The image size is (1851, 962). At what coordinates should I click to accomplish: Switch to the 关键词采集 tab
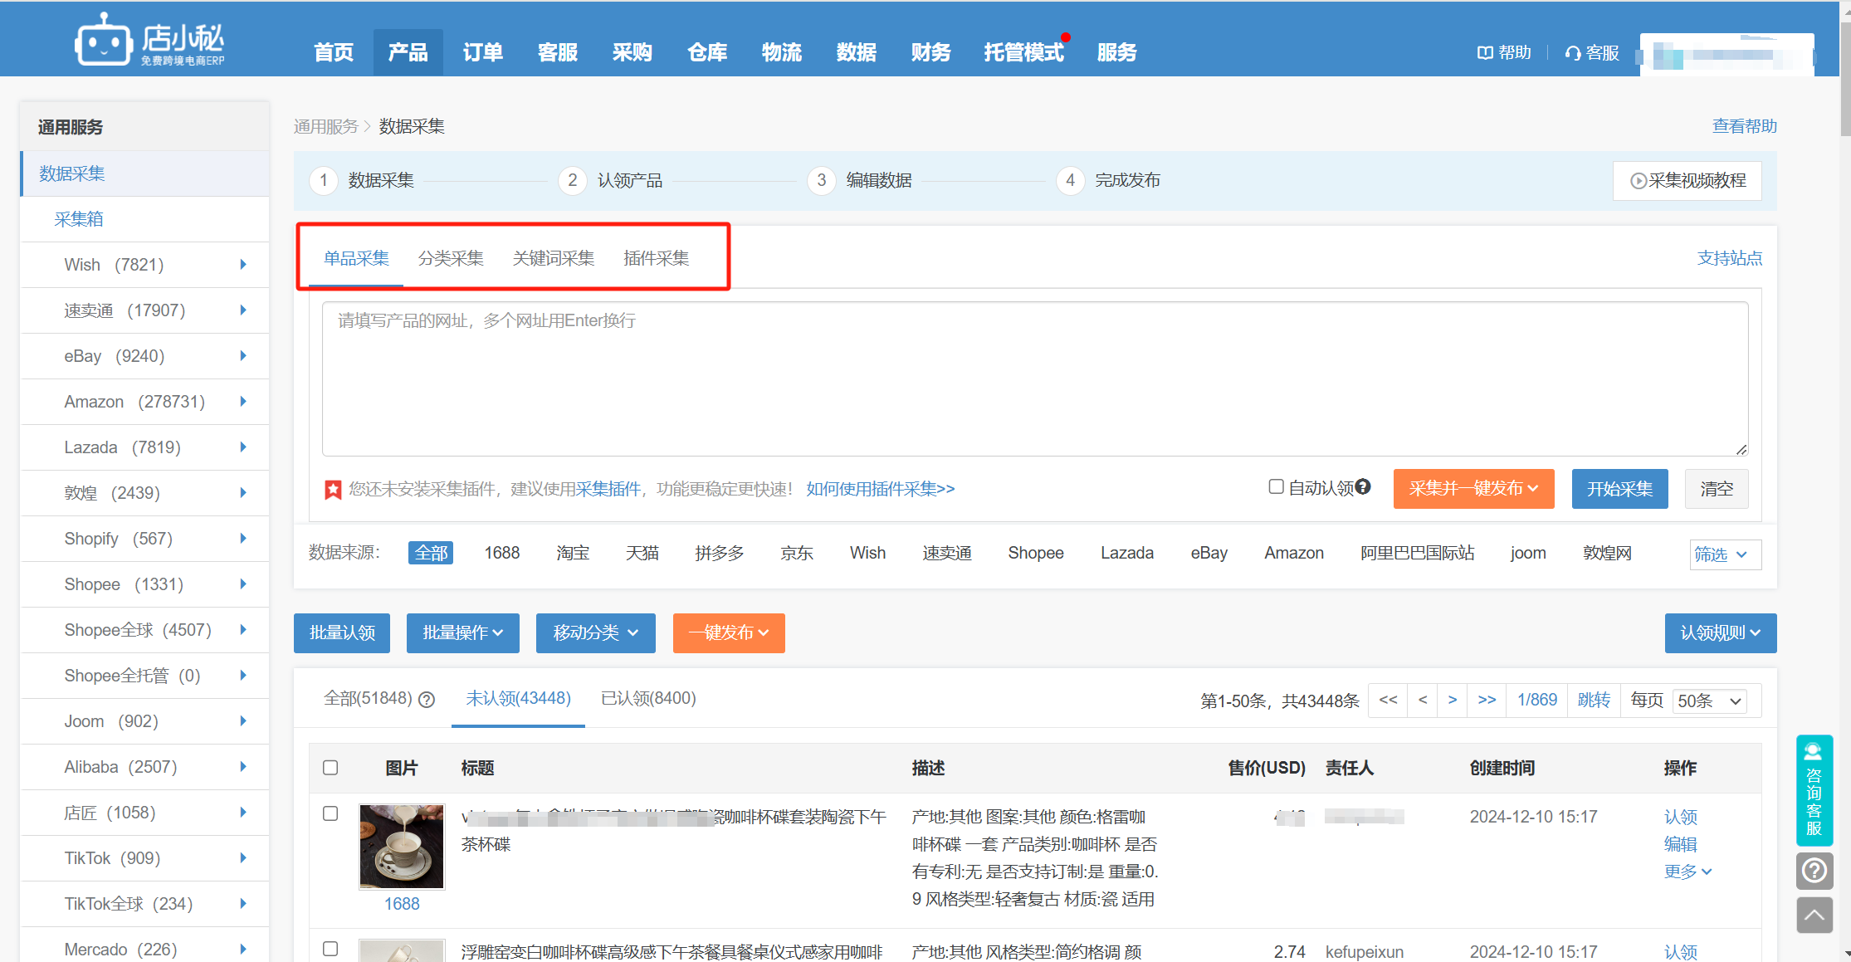(x=554, y=258)
